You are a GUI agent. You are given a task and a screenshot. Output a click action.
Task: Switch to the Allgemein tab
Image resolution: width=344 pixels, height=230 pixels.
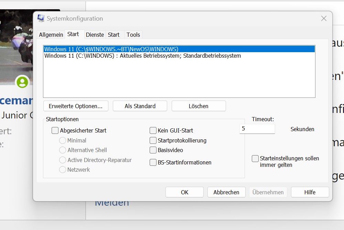pyautogui.click(x=51, y=35)
